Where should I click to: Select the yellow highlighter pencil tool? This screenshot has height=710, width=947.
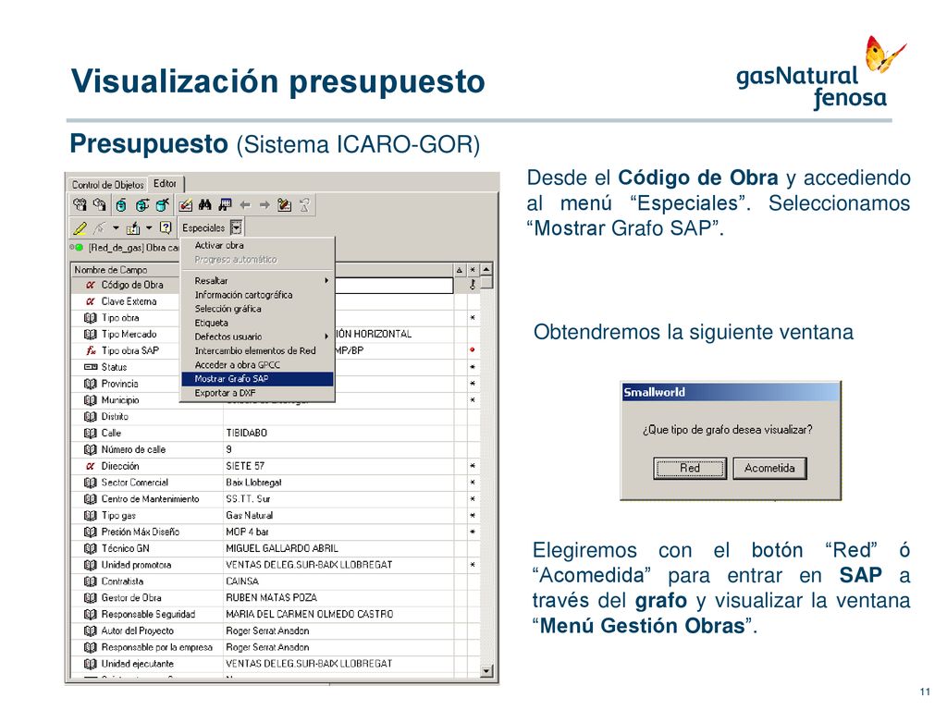click(80, 228)
